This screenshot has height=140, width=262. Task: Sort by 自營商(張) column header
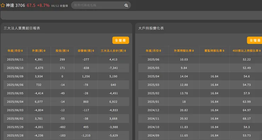[86, 51]
